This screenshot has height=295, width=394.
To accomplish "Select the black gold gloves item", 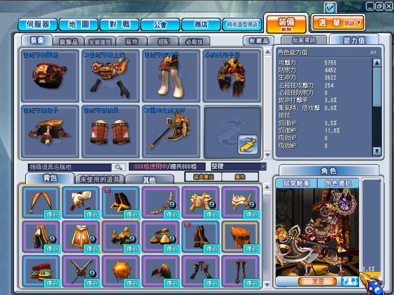I will [121, 236].
